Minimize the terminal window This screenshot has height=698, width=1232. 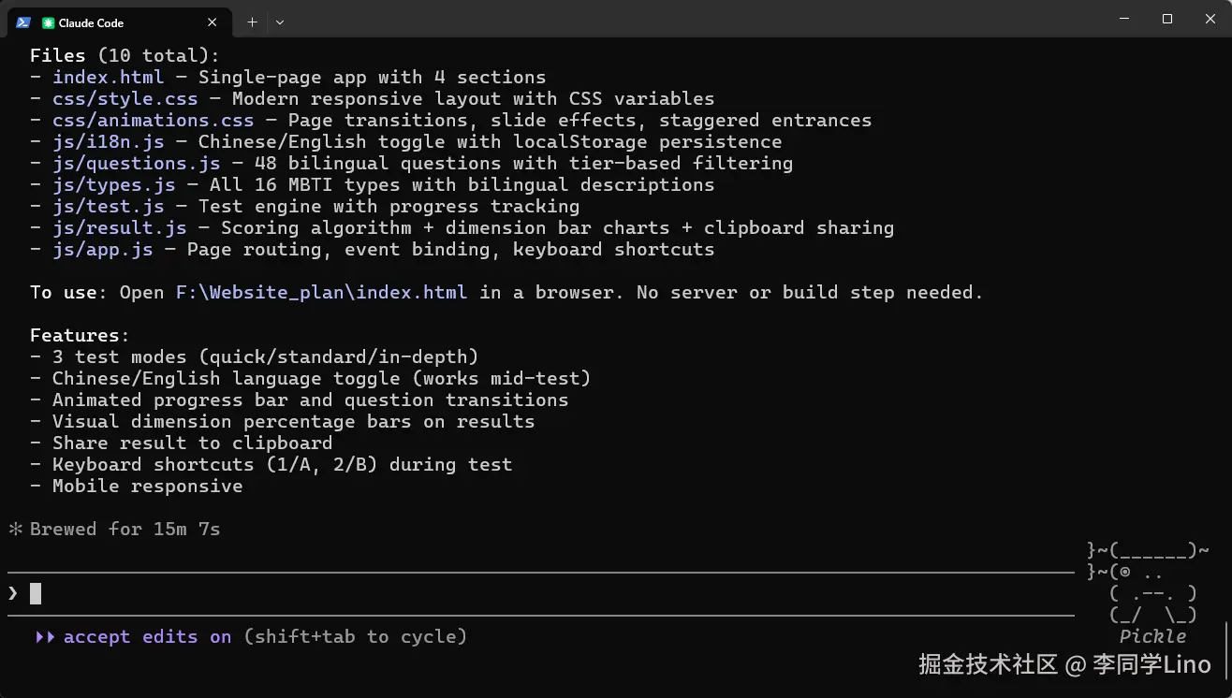[1124, 19]
